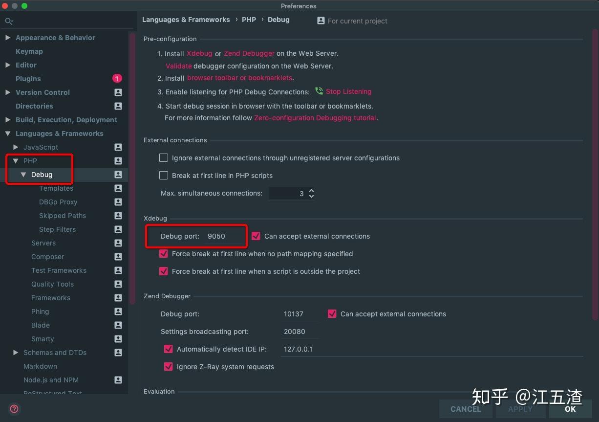Image resolution: width=599 pixels, height=422 pixels.
Task: Click the project badge beside Node.js and NPM
Action: tap(118, 380)
